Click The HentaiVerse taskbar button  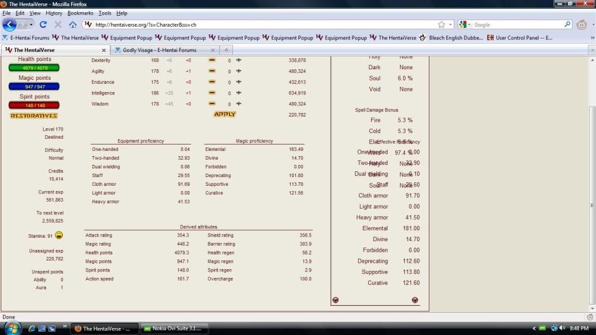[x=104, y=329]
